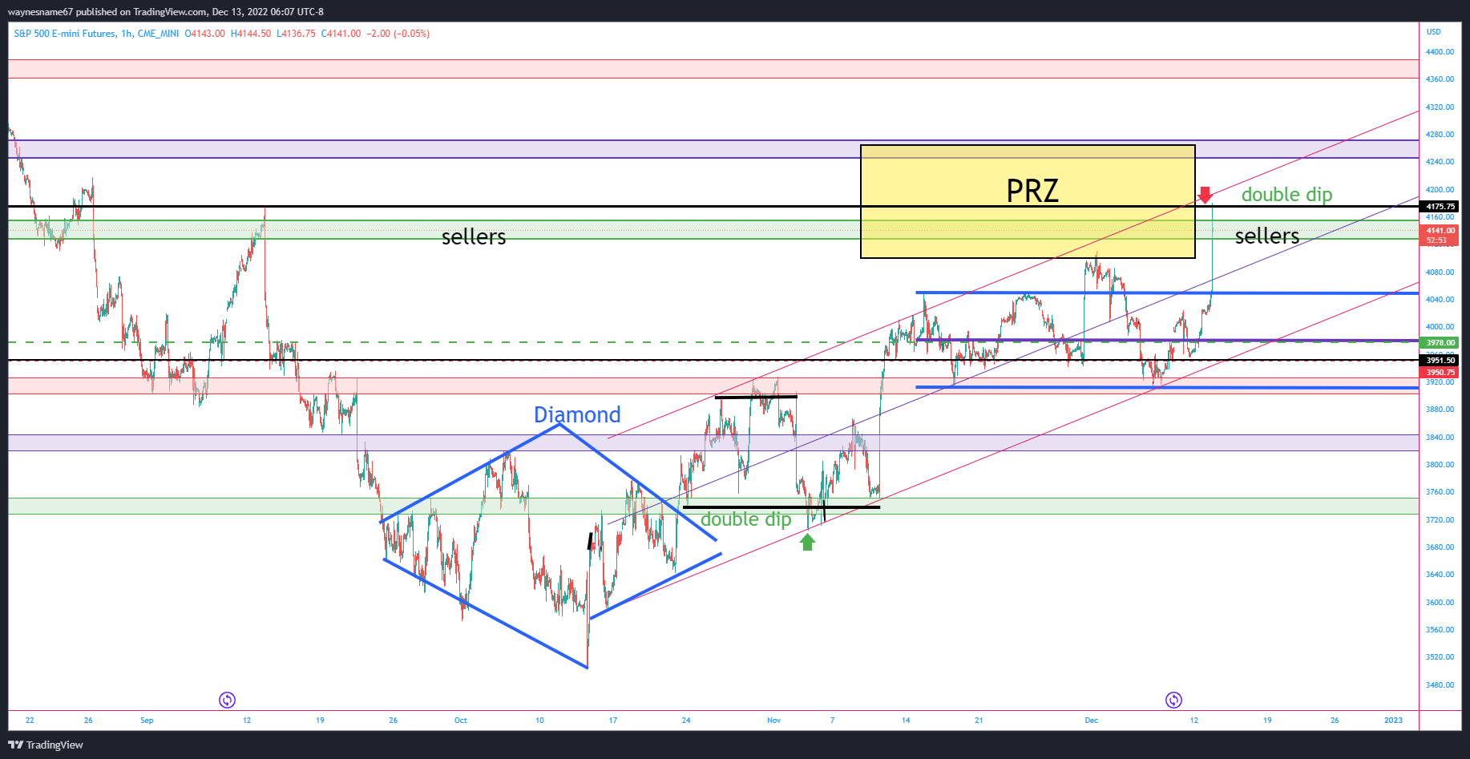Click the open value O4143.00

(x=205, y=34)
